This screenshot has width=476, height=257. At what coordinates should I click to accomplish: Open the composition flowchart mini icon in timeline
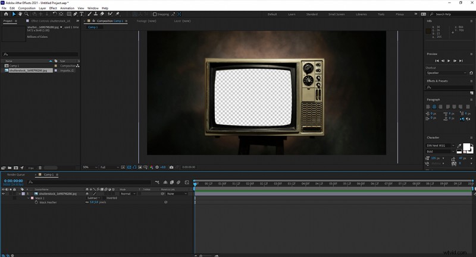(x=157, y=182)
